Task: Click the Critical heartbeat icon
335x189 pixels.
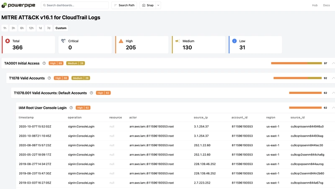Action: click(x=64, y=41)
